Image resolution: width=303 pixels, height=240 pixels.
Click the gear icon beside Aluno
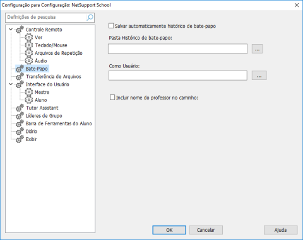pos(29,100)
